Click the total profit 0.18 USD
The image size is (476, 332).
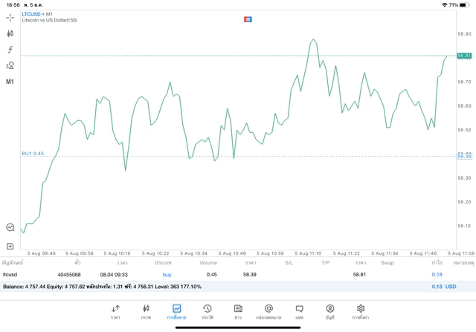tap(444, 287)
